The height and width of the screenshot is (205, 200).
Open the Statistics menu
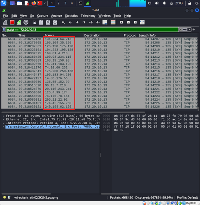point(71,16)
